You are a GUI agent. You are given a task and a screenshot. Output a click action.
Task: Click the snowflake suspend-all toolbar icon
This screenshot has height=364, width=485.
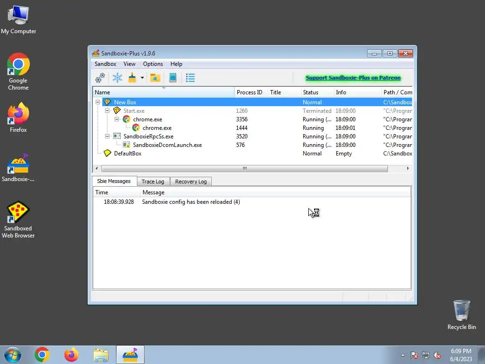click(117, 78)
